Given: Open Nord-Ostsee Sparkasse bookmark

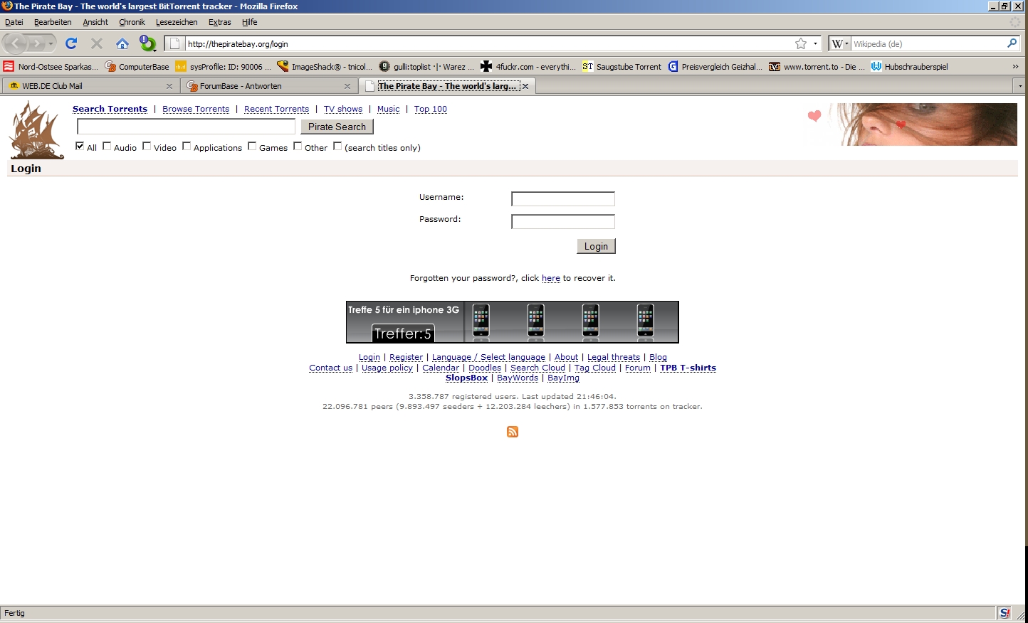Looking at the screenshot, I should point(51,66).
